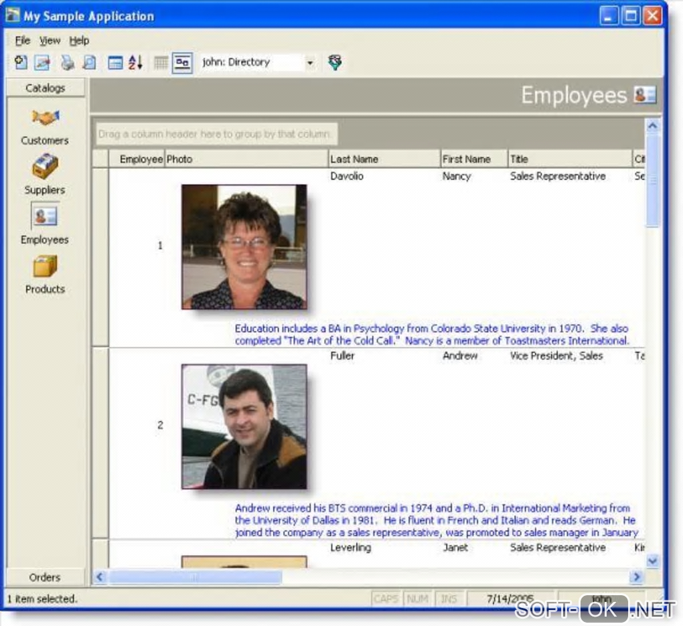Switch to the Orders pane tab
Image resolution: width=683 pixels, height=626 pixels.
(x=46, y=577)
